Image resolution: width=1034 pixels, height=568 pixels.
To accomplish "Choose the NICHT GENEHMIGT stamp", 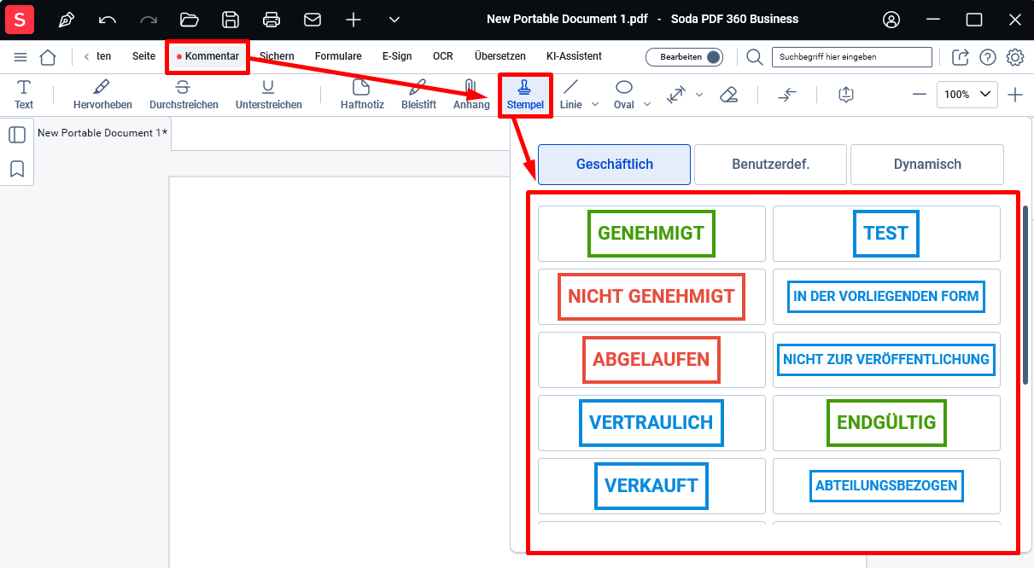I will point(651,297).
